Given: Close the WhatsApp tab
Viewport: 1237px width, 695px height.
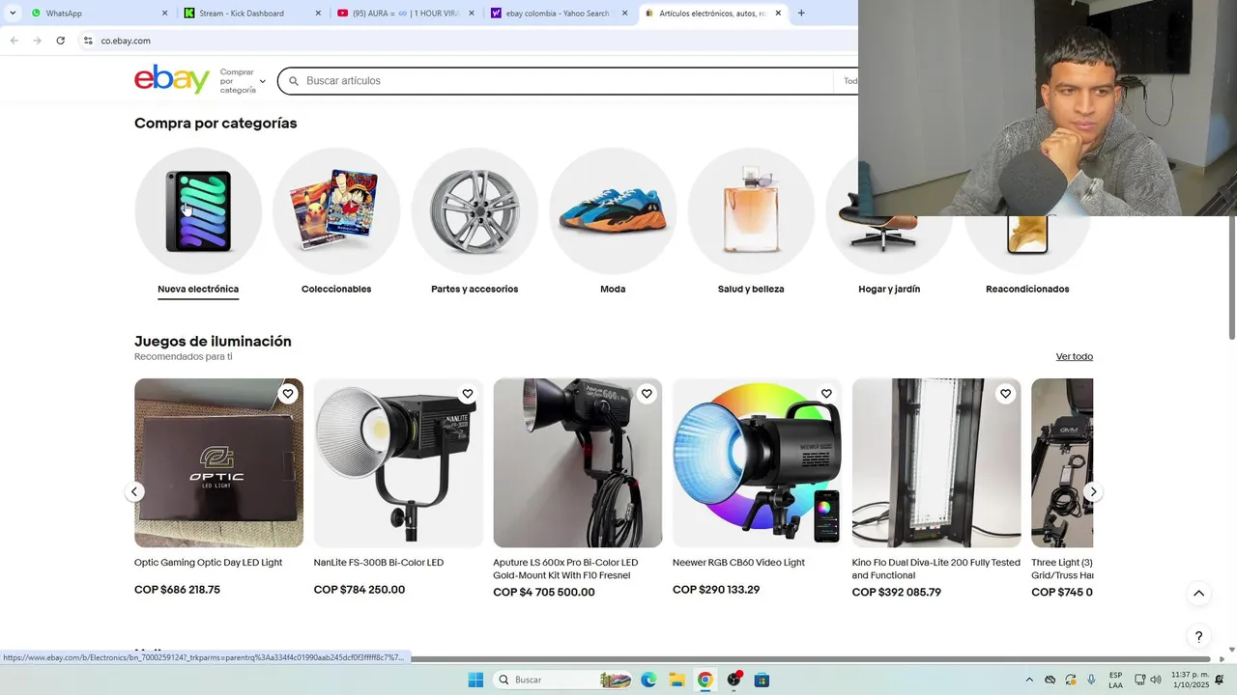Looking at the screenshot, I should point(164,14).
